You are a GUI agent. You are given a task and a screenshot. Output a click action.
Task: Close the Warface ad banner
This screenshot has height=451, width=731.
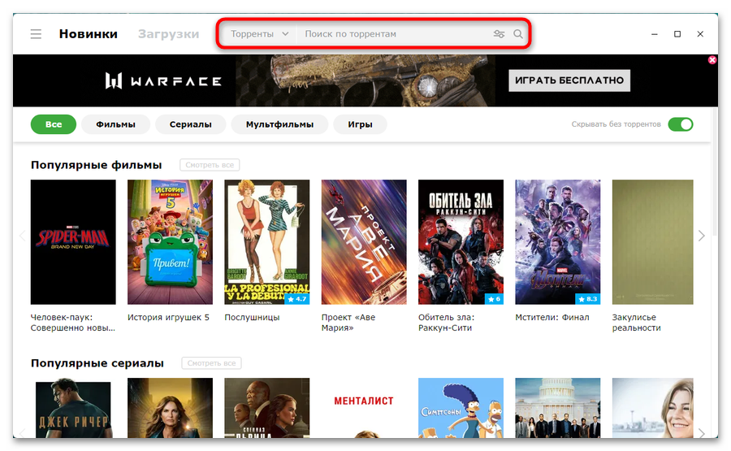(712, 59)
